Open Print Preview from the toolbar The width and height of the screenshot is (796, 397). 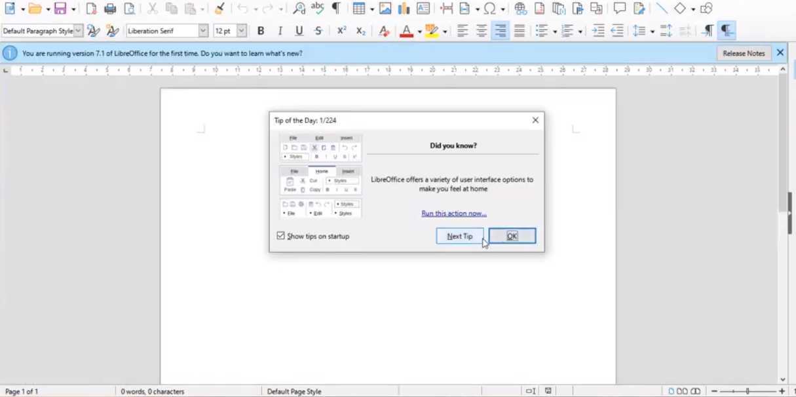[x=130, y=9]
